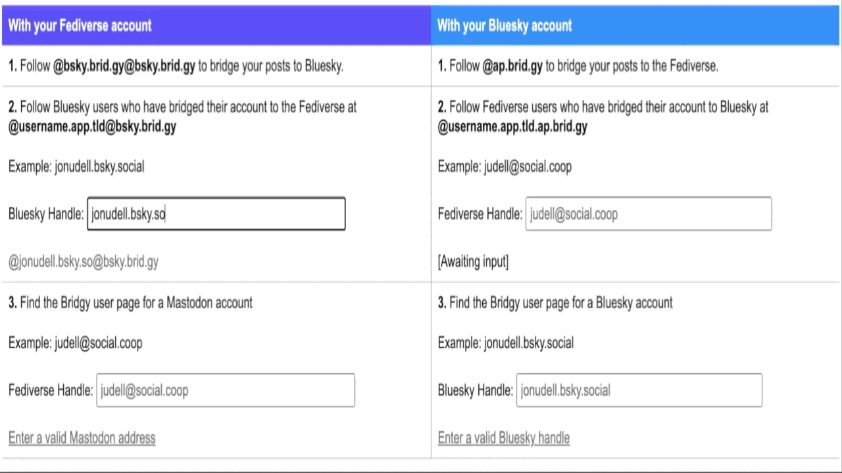Click the Fediverse Handle field under Mastodon account
The height and width of the screenshot is (473, 842).
click(226, 390)
